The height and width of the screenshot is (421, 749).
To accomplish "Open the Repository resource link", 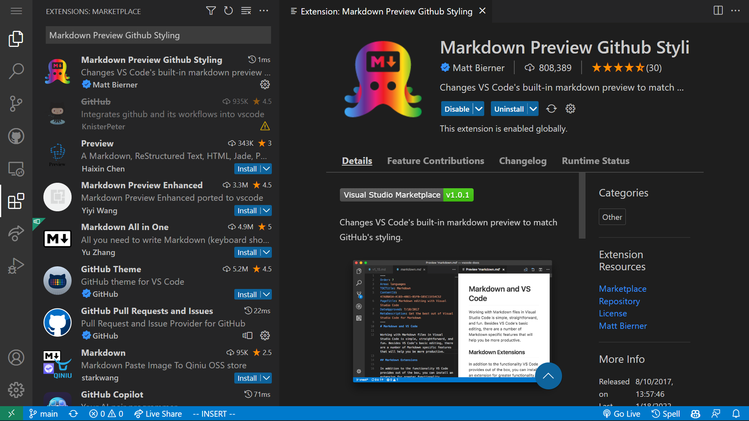I will (x=620, y=301).
